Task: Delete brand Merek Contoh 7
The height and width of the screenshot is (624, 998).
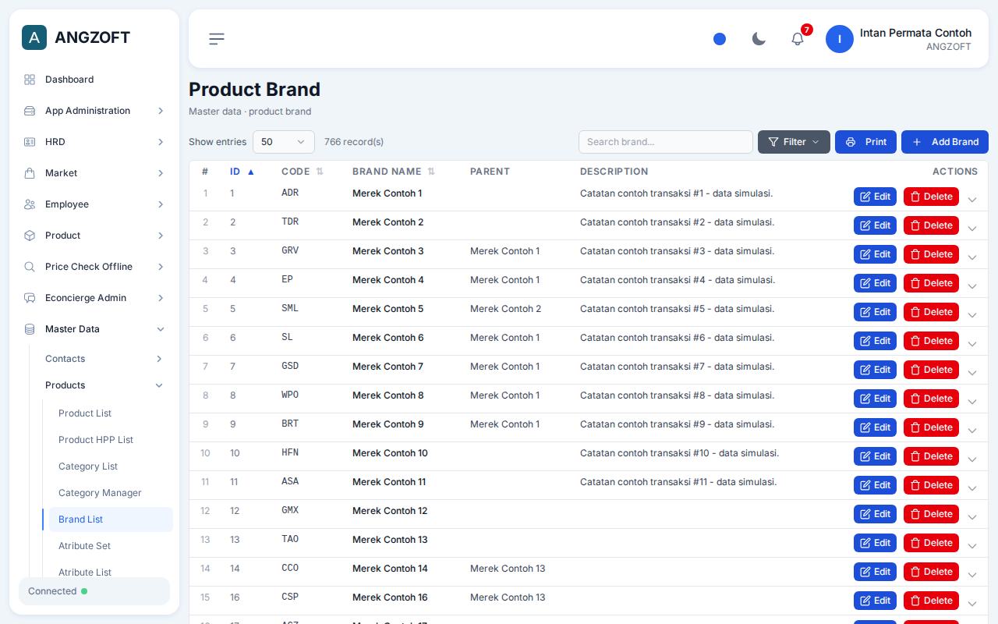Action: click(931, 370)
